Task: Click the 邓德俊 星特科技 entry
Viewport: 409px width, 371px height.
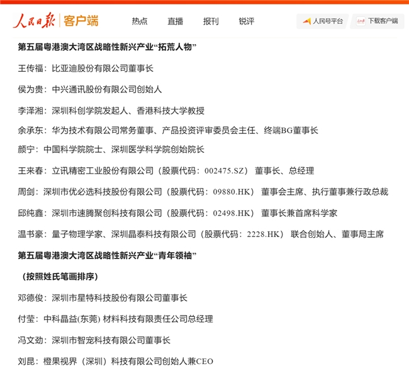Action: coord(103,298)
